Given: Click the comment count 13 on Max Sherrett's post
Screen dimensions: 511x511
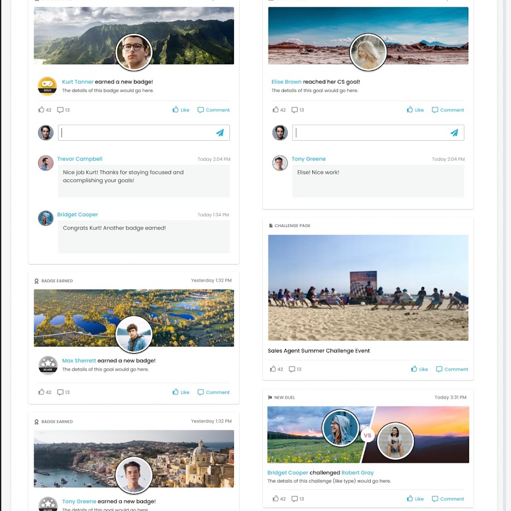Looking at the screenshot, I should (64, 392).
